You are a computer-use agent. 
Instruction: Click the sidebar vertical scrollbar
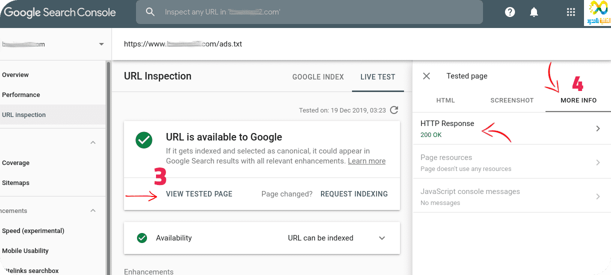(x=108, y=167)
